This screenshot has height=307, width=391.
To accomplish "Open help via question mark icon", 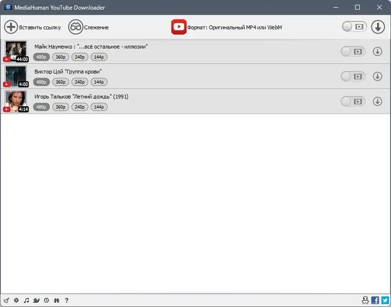I will tap(67, 300).
